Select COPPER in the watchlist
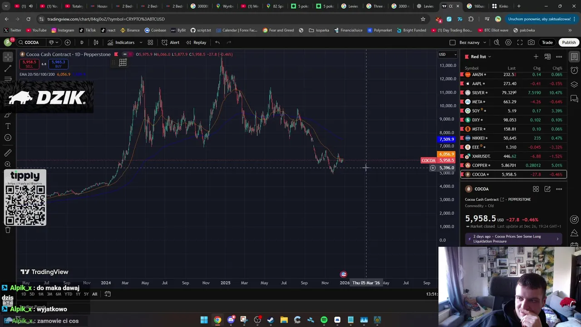The height and width of the screenshot is (327, 581). point(513,165)
